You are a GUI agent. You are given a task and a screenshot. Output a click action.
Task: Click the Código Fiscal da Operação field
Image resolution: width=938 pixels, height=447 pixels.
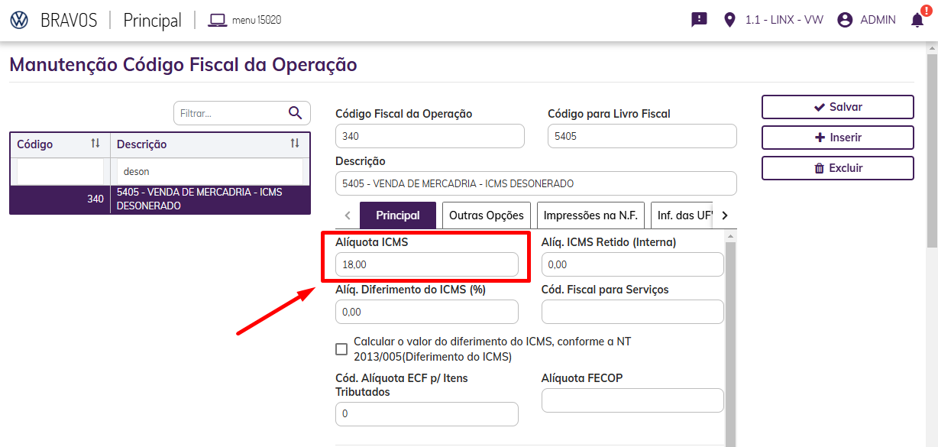pyautogui.click(x=430, y=136)
